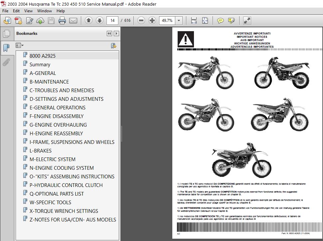This screenshot has width=323, height=241.
Task: Open the Bookmarks panel icon
Action: click(x=7, y=48)
